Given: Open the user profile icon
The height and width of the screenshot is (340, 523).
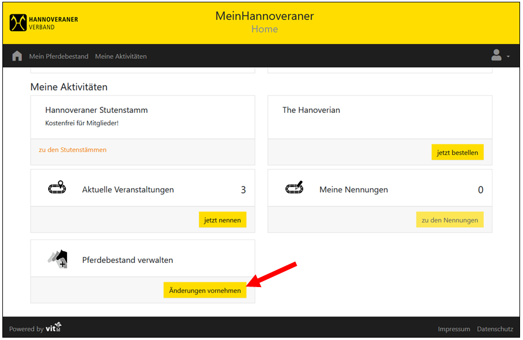Looking at the screenshot, I should (x=497, y=55).
